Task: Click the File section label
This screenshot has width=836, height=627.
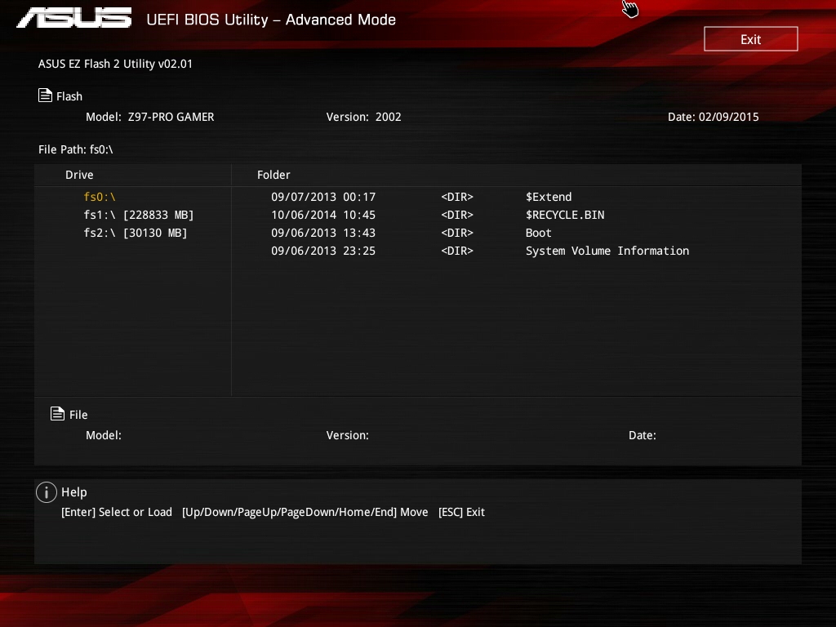Action: pos(78,415)
